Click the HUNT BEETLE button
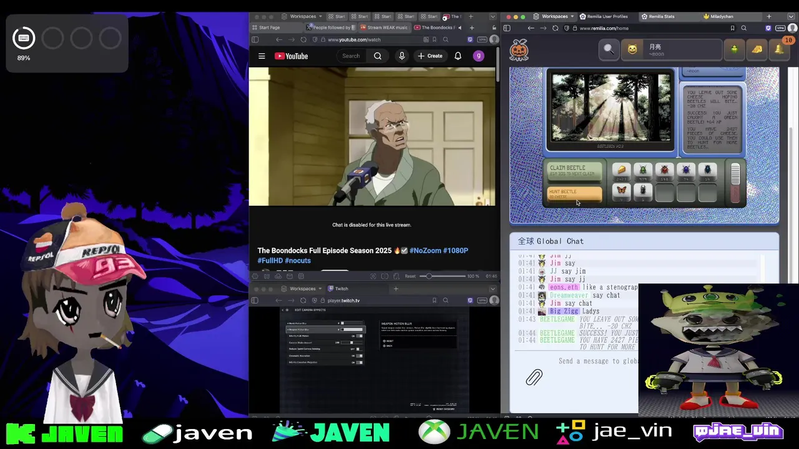 [574, 194]
